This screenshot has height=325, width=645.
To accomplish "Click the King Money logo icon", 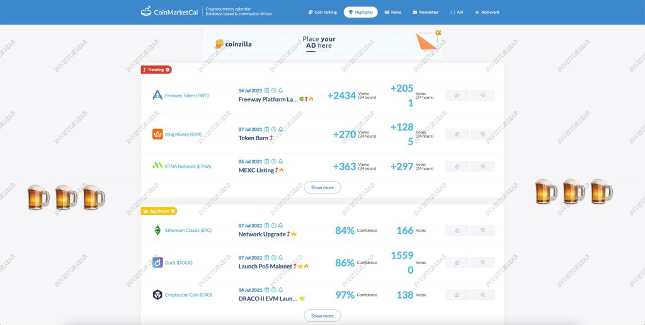I will (157, 134).
